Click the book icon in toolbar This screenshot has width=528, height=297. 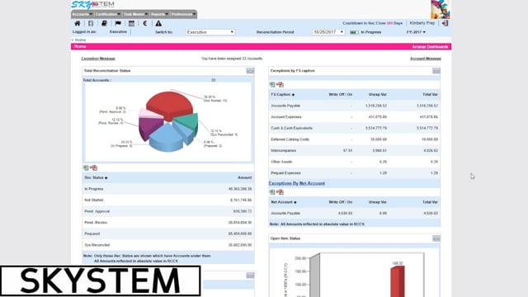click(104, 23)
